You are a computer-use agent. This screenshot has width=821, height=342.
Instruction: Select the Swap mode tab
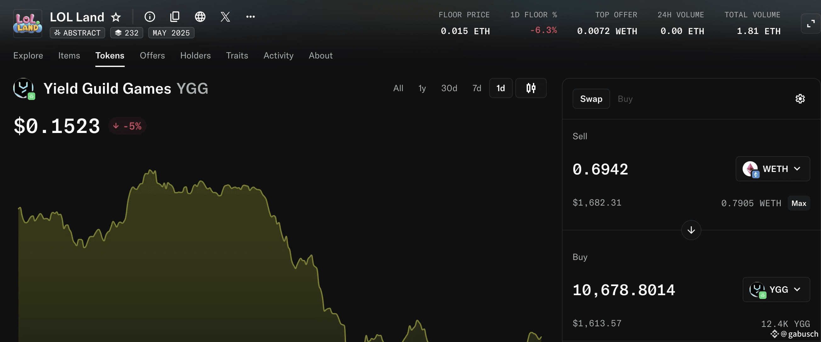point(591,99)
